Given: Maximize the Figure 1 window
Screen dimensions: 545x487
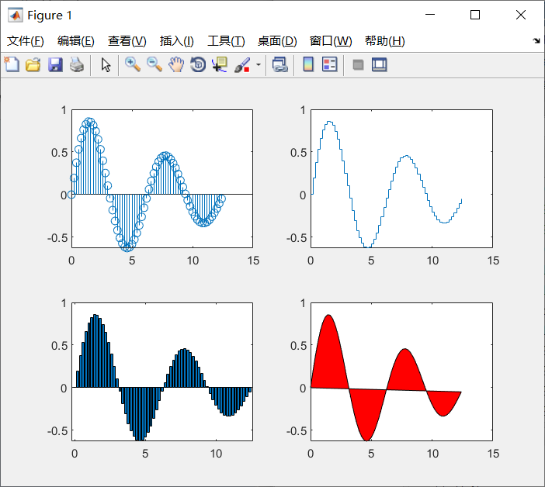Looking at the screenshot, I should (x=475, y=15).
